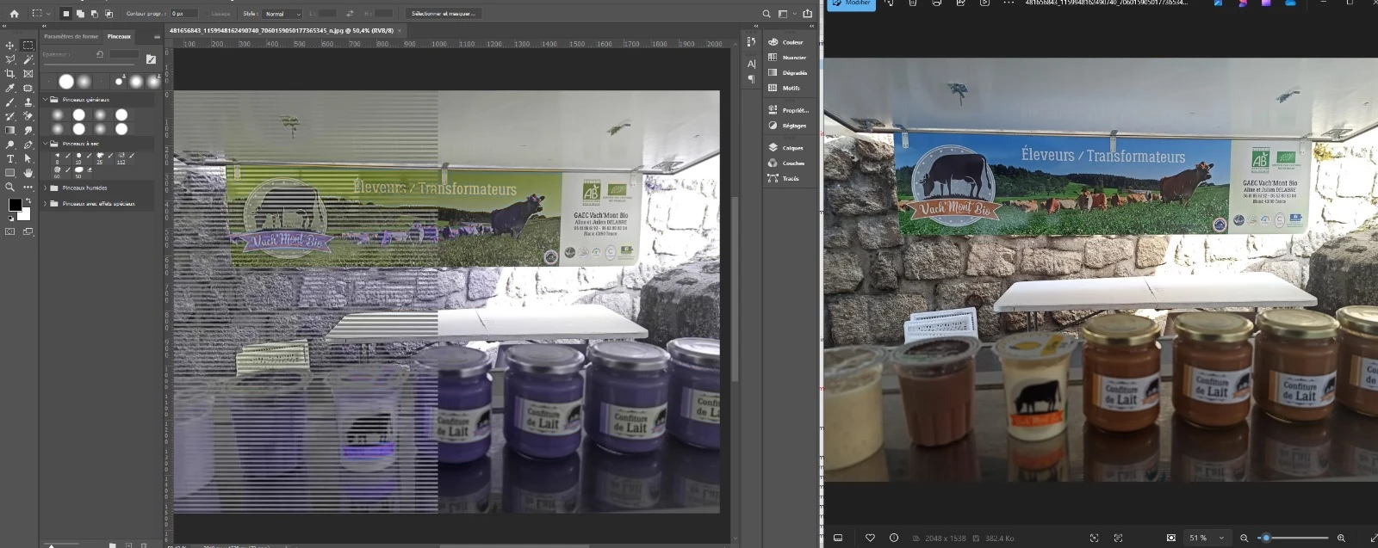Select the Hand tool

click(x=28, y=173)
